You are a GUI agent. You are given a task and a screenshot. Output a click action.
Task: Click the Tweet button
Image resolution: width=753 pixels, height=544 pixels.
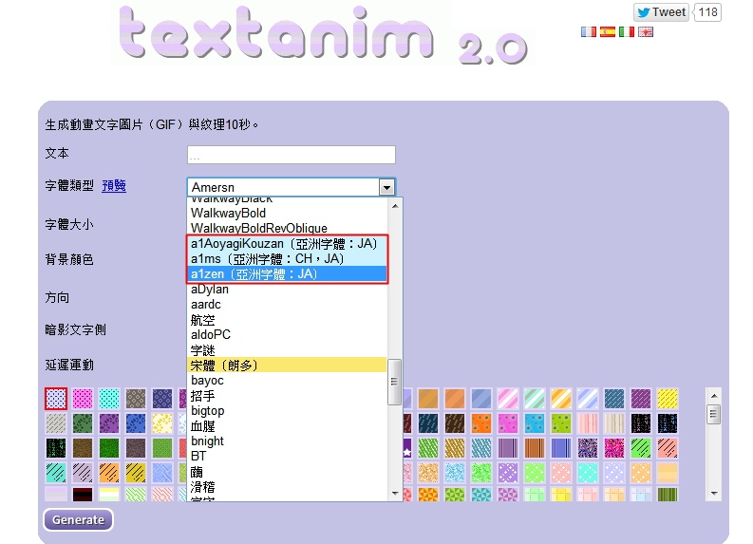[x=661, y=12]
